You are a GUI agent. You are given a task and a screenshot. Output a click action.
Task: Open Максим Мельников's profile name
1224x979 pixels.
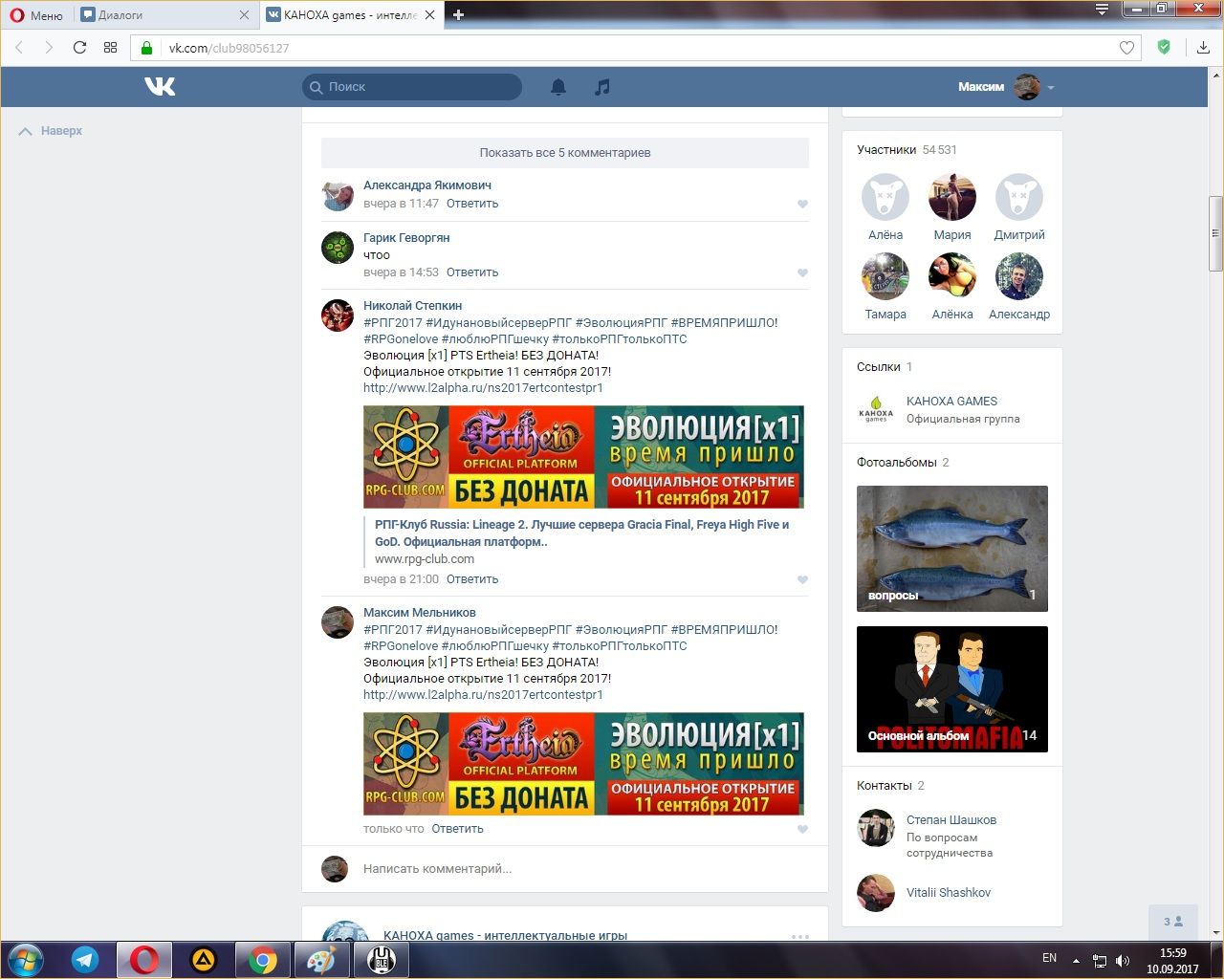click(420, 613)
